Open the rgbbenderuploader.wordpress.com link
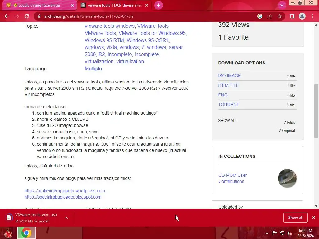 [65, 191]
